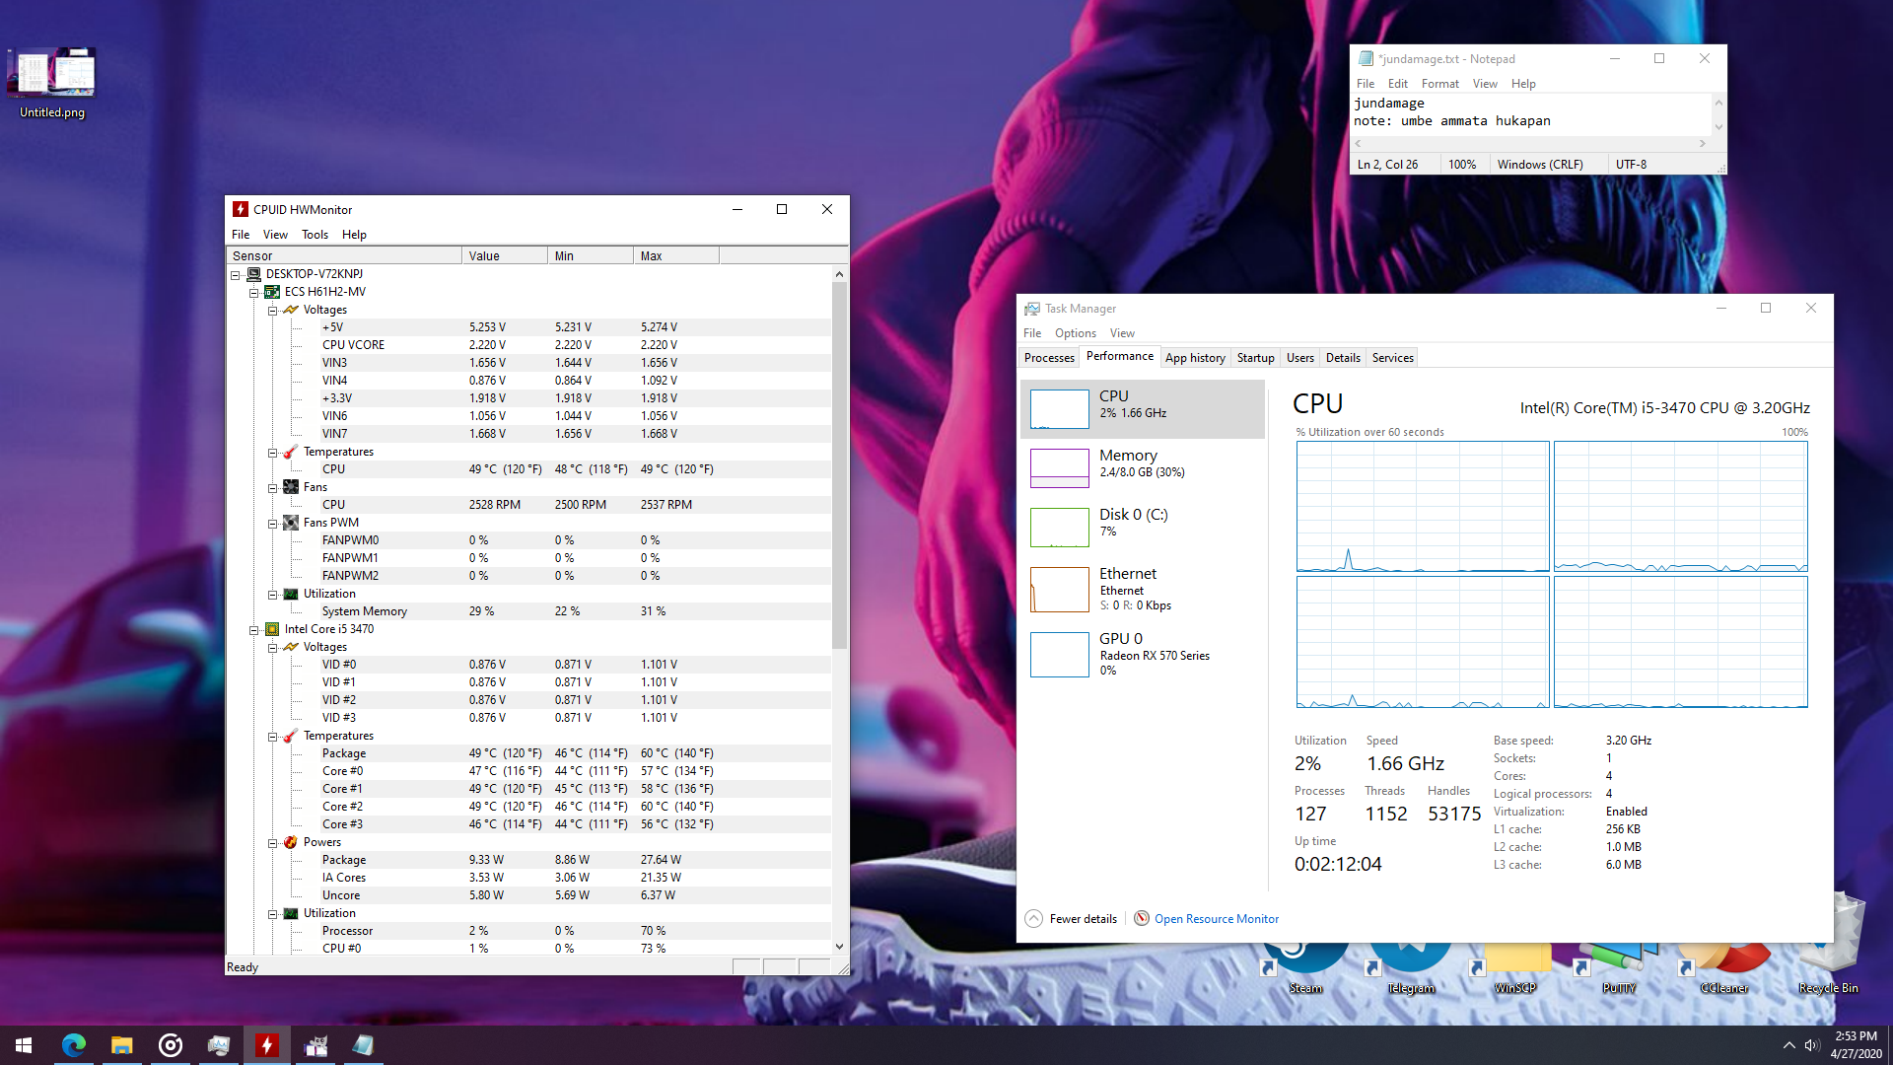Select the CPU VCORE row in HWMonitor
Screen dimensions: 1893x1065
coord(528,345)
